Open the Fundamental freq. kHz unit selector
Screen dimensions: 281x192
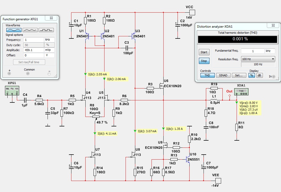(270, 51)
